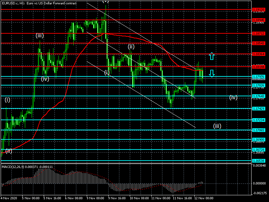The image size is (269, 202).
Task: Click the 12 Nov 08:00 time label
Action: click(x=204, y=198)
